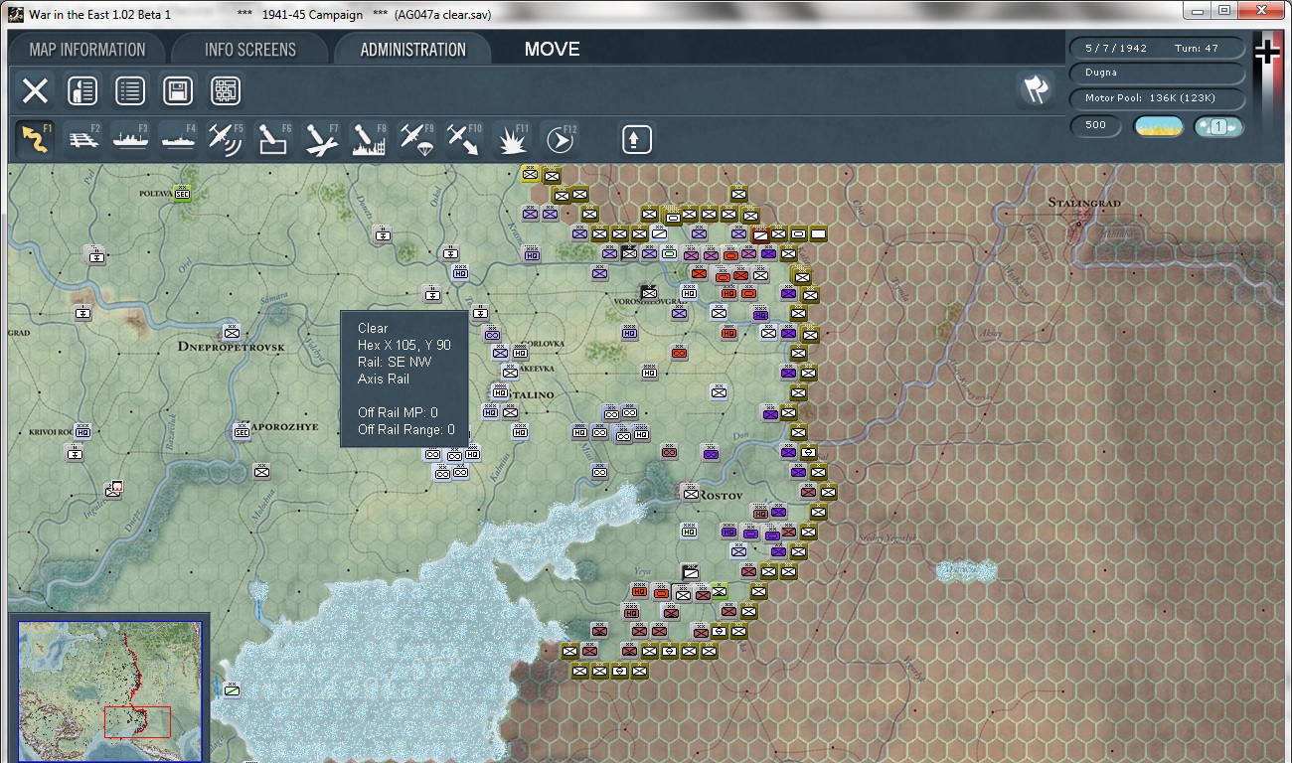Viewport: 1292px width, 763px height.
Task: Click the red viewport box in the minimap
Action: click(137, 722)
